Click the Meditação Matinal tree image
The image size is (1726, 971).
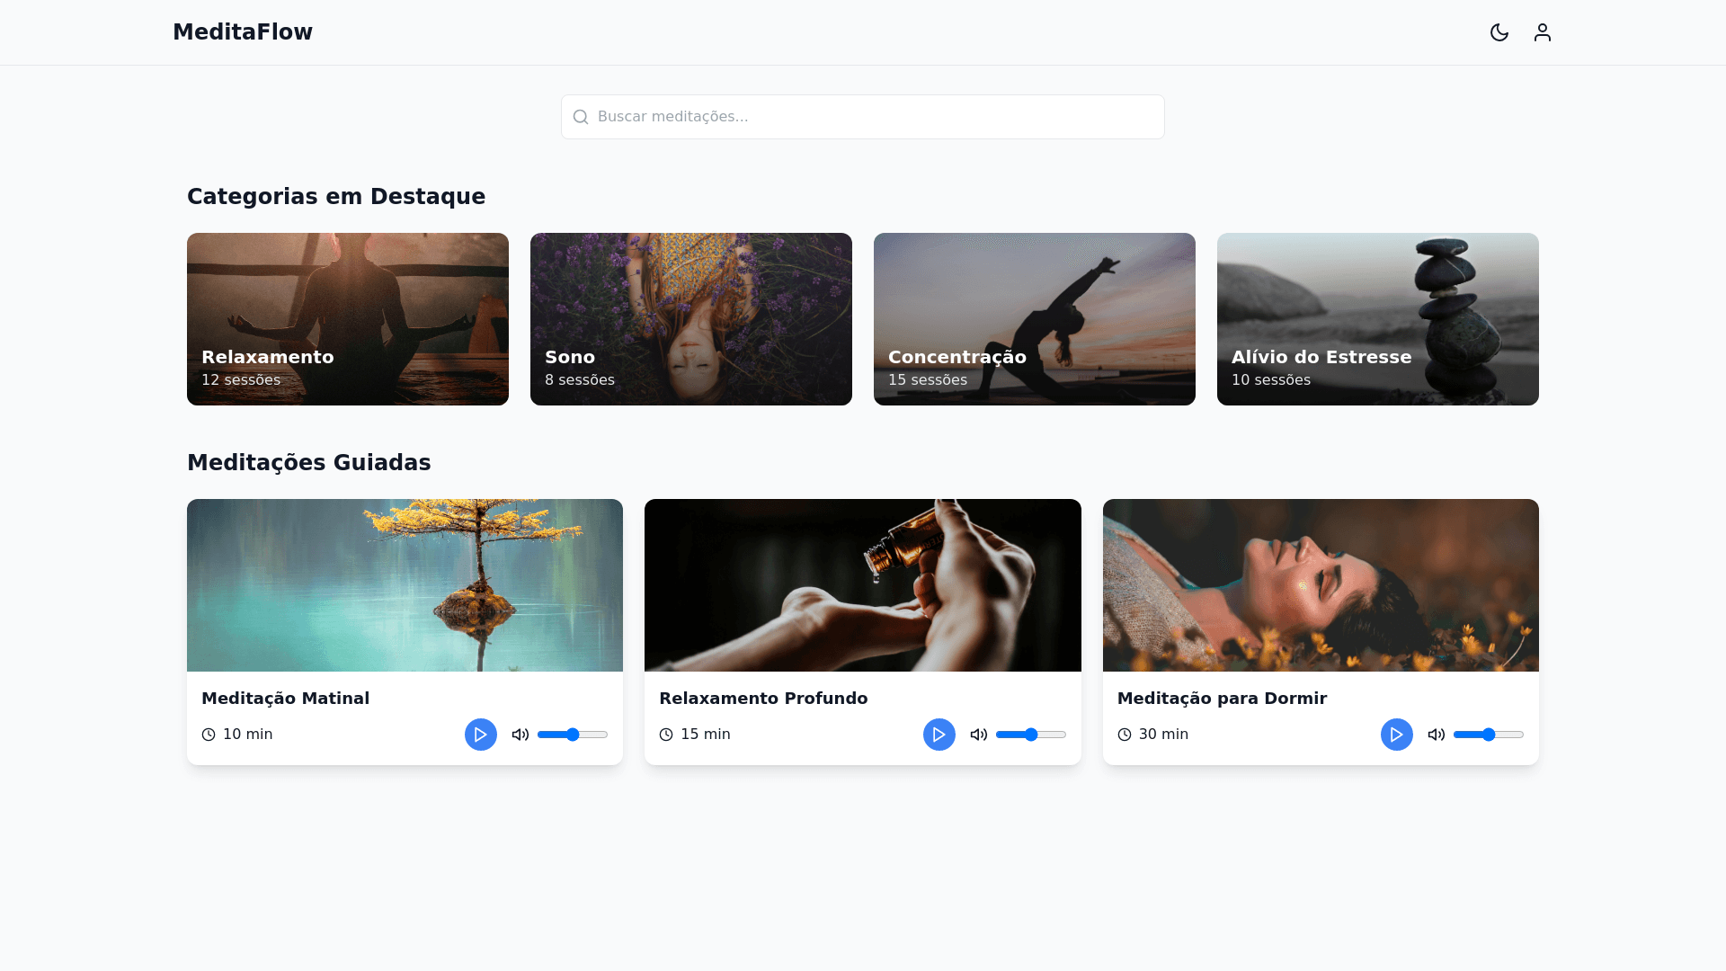tap(405, 584)
